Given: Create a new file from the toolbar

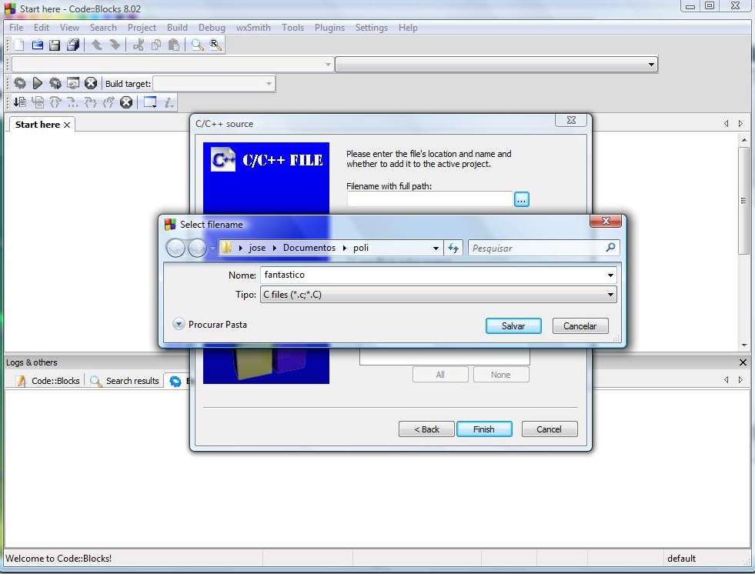Looking at the screenshot, I should (x=18, y=45).
